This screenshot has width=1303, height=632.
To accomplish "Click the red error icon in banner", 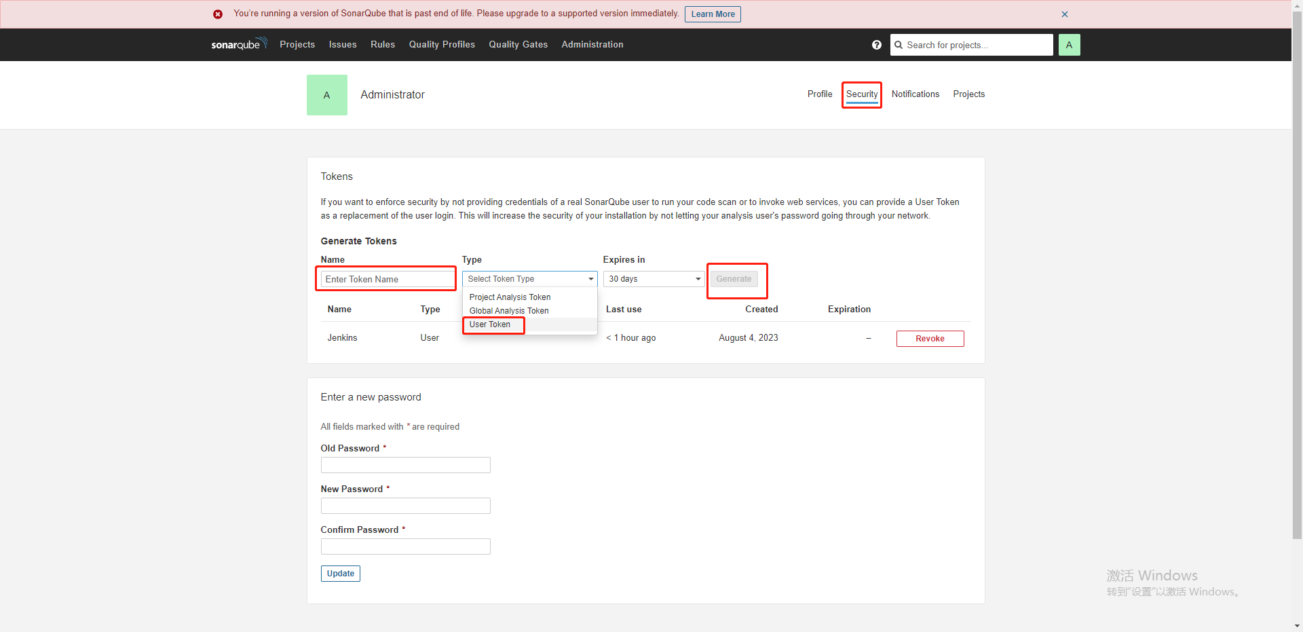I will [x=218, y=14].
